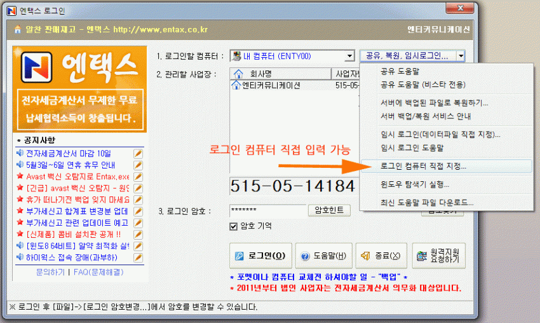Screen dimensions: 540x323
Task: Click the orange 엔택스 promotional banner
Action: click(x=79, y=89)
